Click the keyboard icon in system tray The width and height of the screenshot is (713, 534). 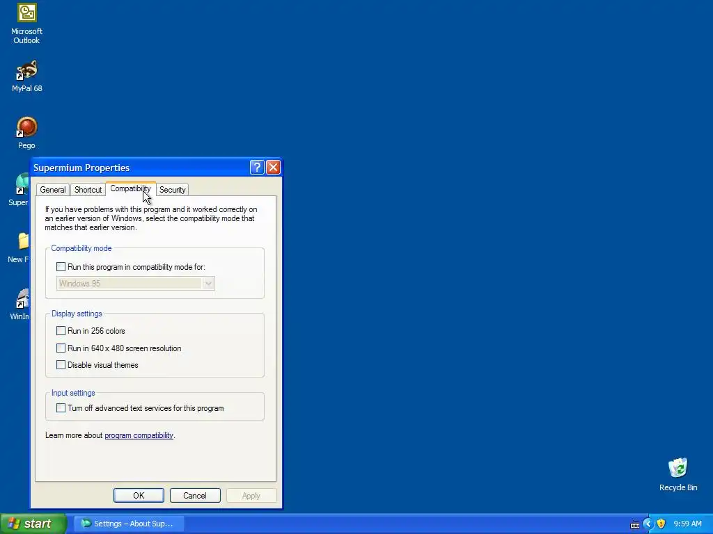pyautogui.click(x=635, y=524)
